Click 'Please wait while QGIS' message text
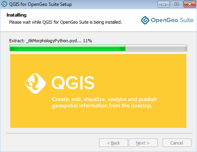The height and width of the screenshot is (152, 197). 66,22
